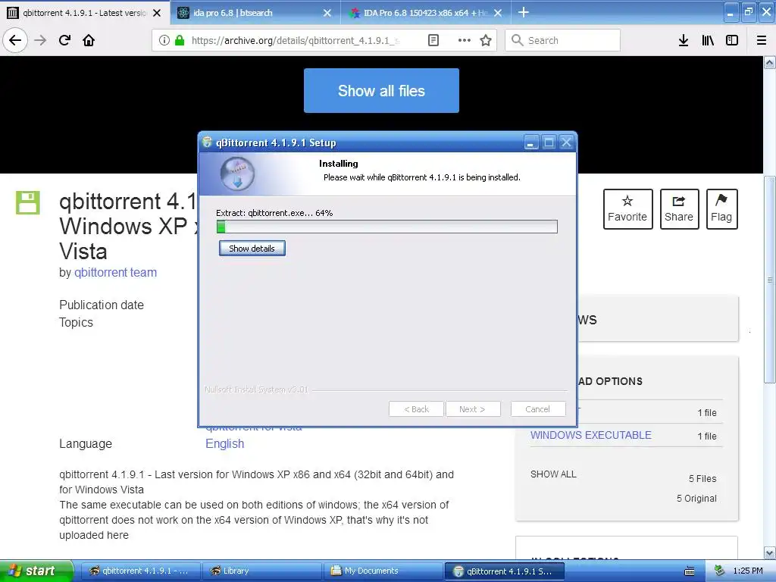The image size is (776, 582).
Task: Toggle the browser sidebar icon
Action: pyautogui.click(x=732, y=40)
